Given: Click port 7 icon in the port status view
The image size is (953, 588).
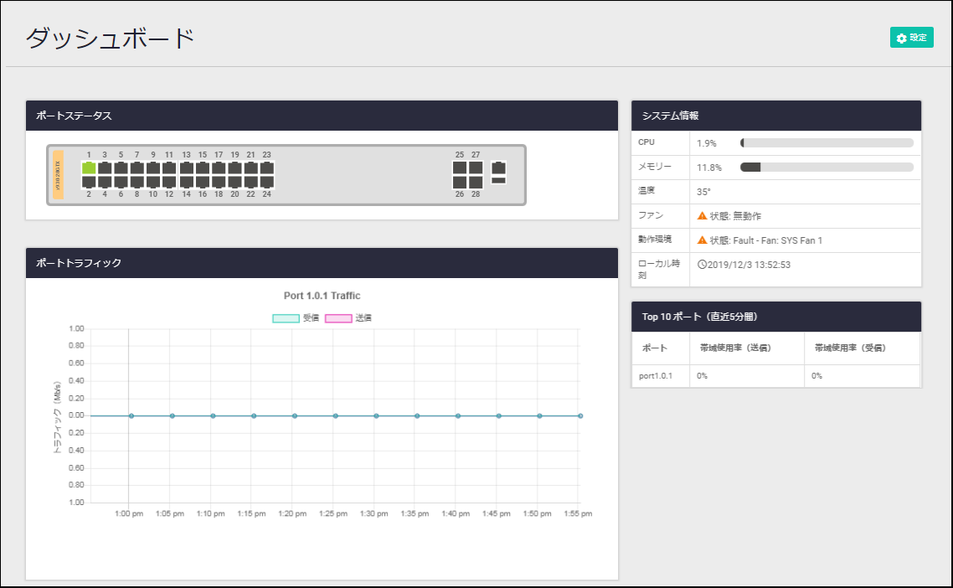Looking at the screenshot, I should tap(137, 168).
